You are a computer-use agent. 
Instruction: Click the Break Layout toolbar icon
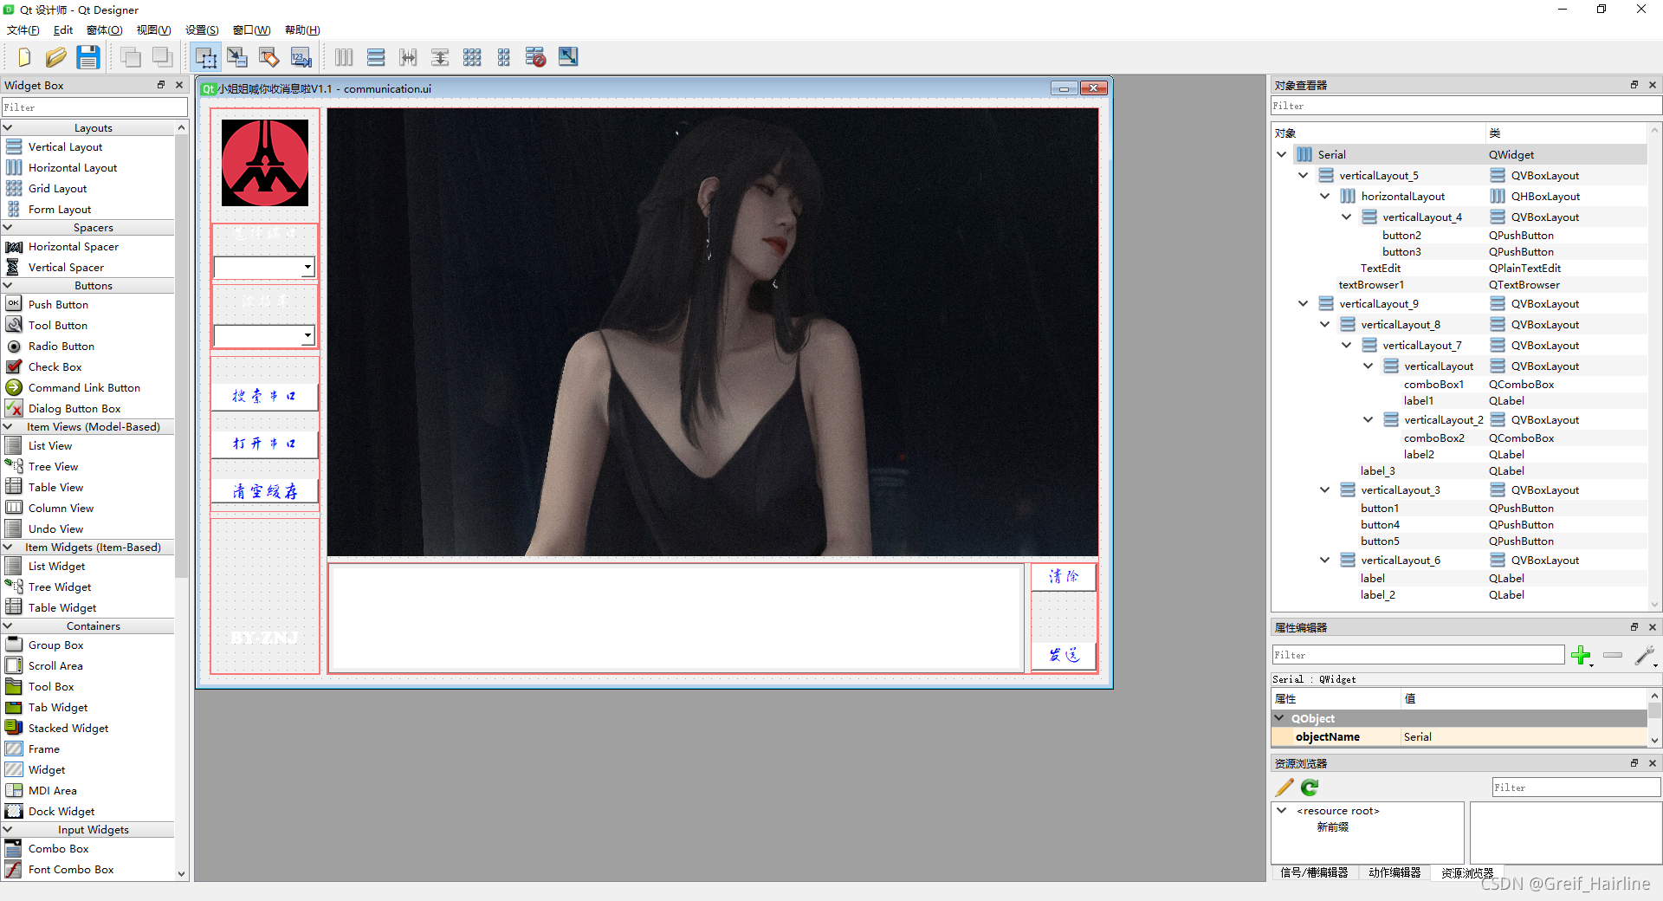[x=536, y=57]
